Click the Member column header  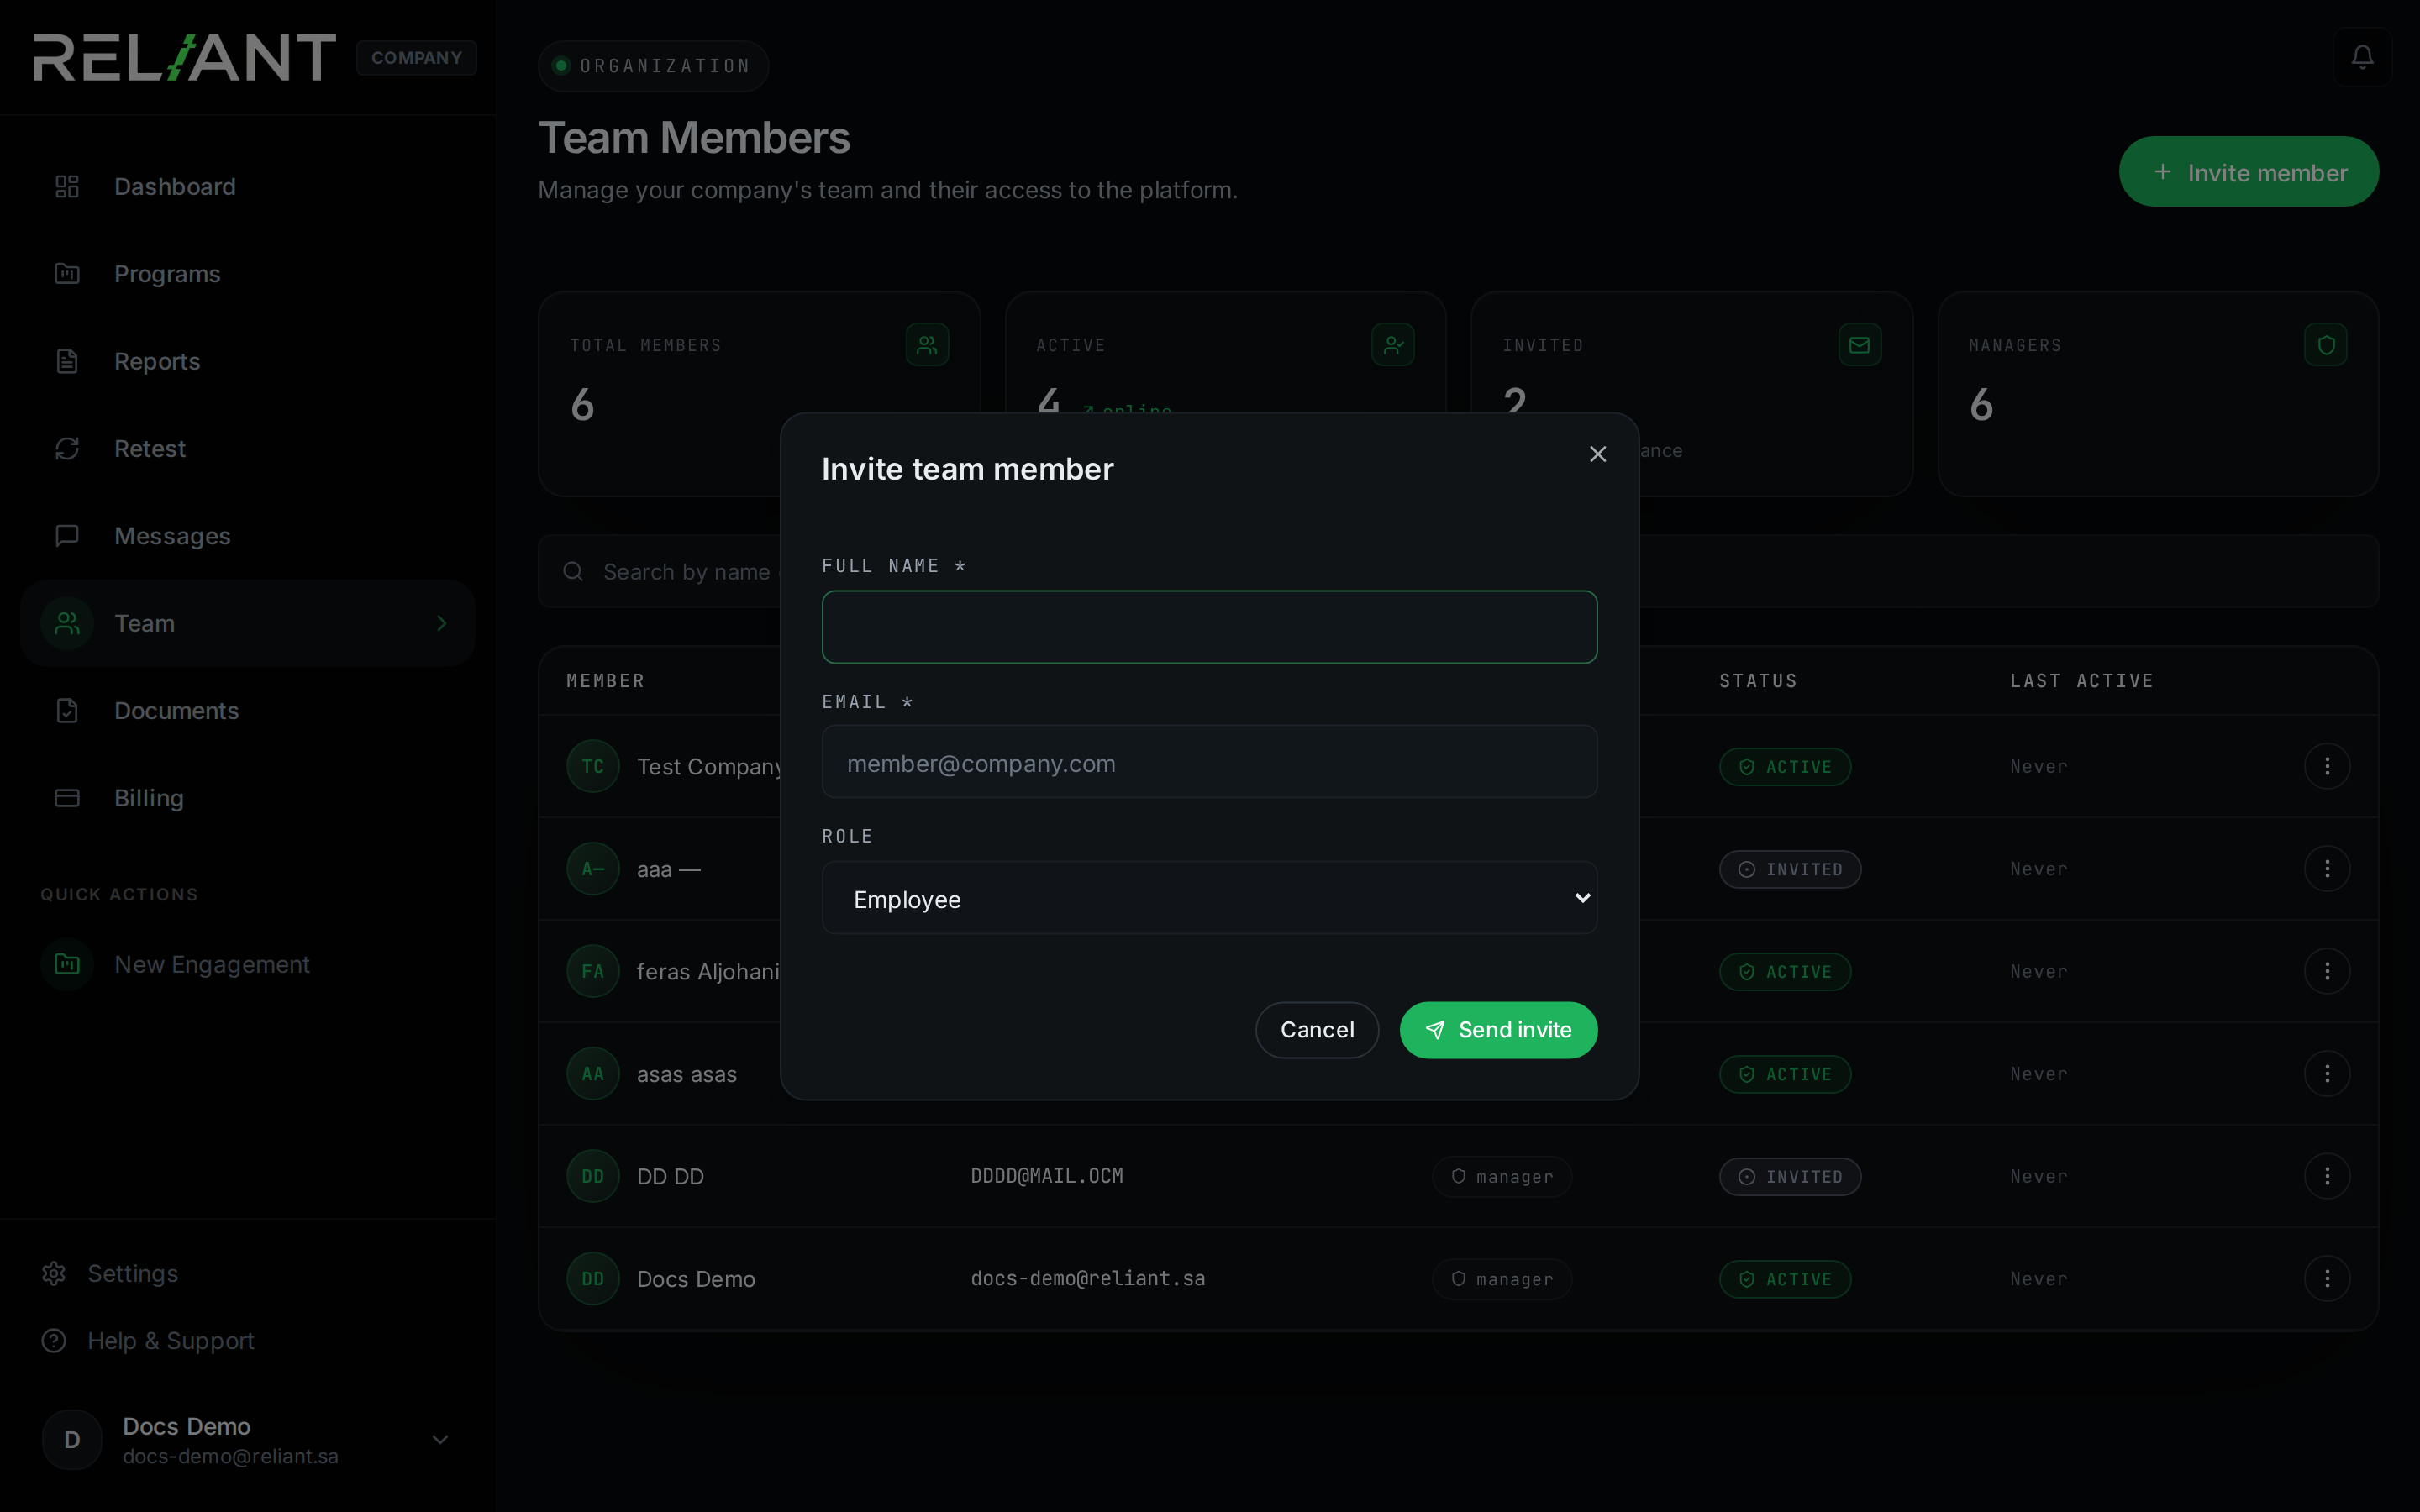pos(605,681)
